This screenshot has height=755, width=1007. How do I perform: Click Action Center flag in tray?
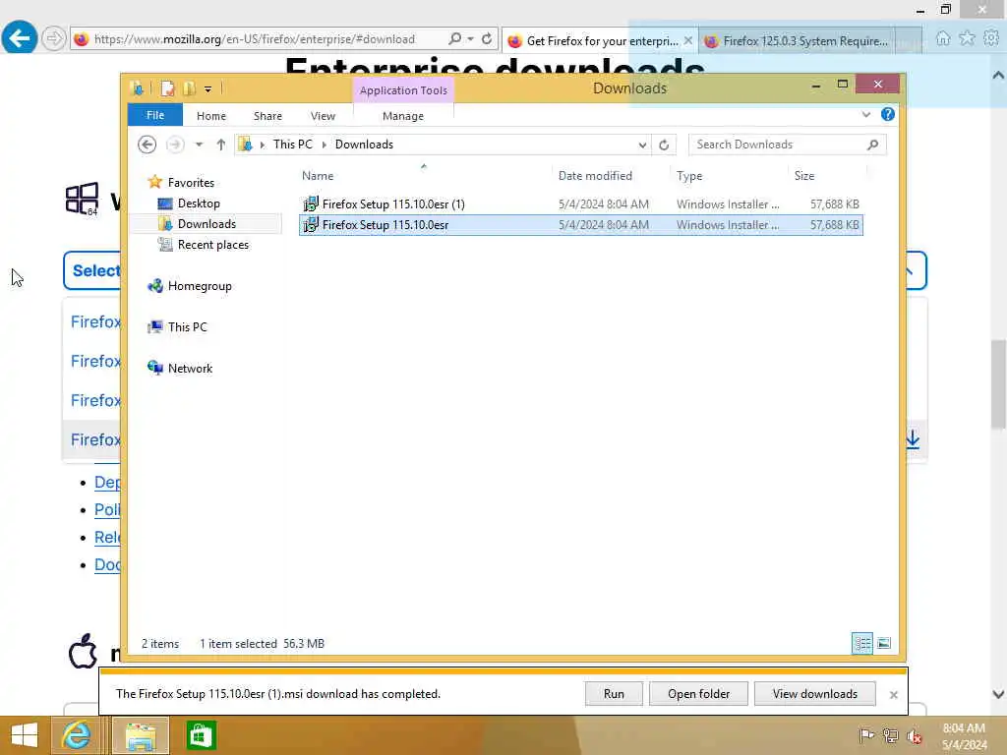[866, 735]
